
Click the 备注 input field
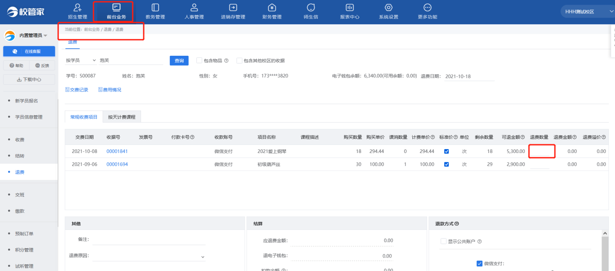[149, 240]
